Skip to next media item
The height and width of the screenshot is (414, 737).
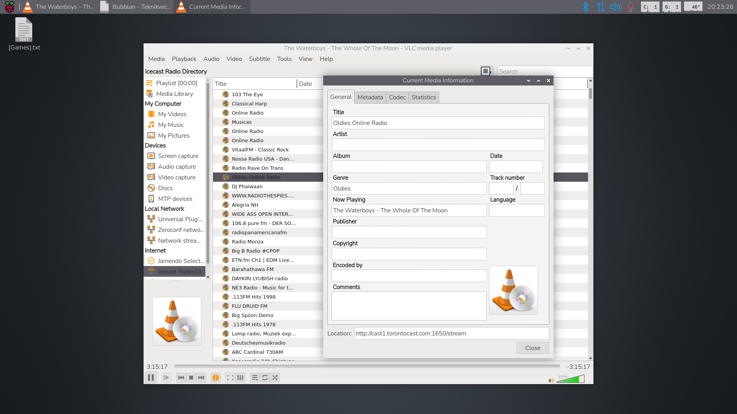[201, 378]
